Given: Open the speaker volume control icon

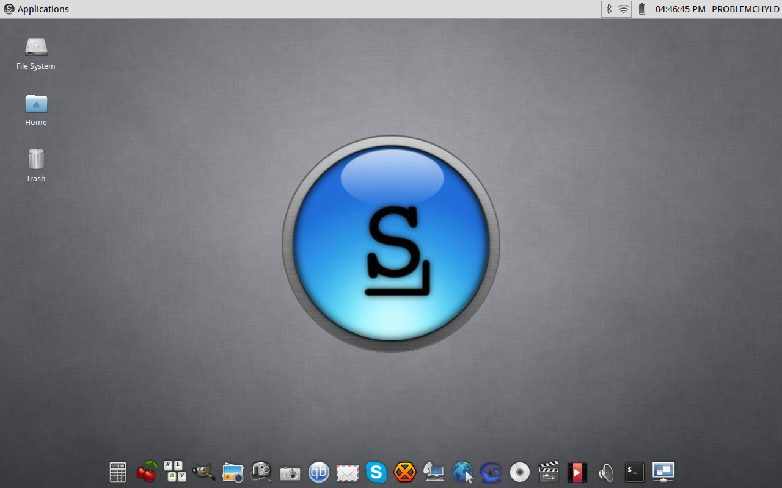Looking at the screenshot, I should point(606,472).
